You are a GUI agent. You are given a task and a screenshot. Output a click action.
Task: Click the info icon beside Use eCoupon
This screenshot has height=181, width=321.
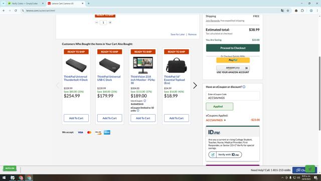(145, 101)
